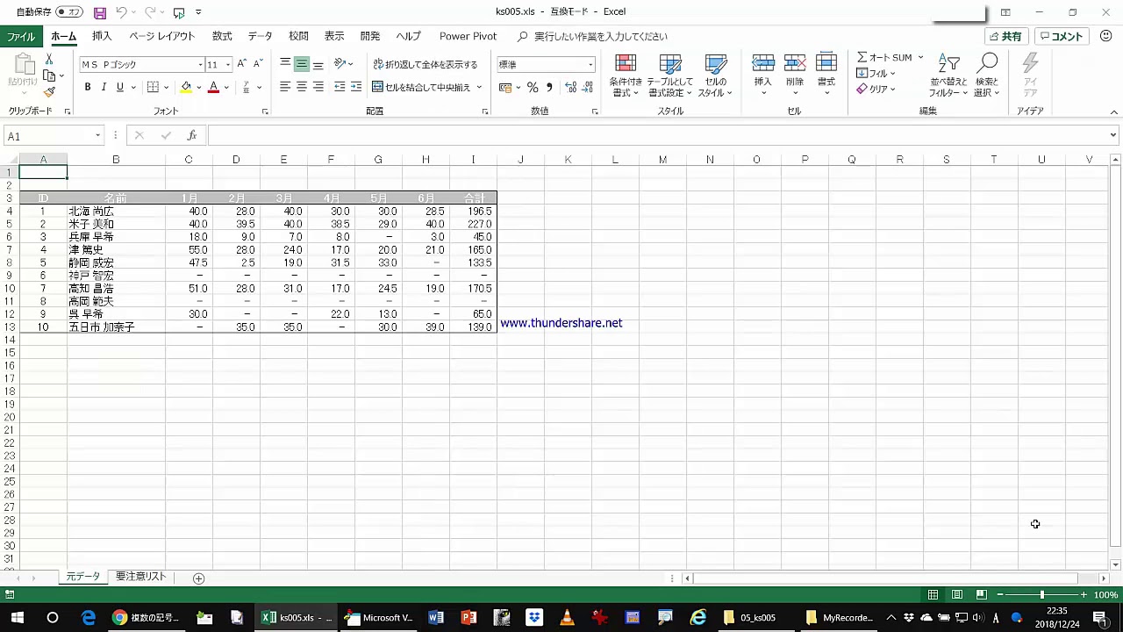Click the font color red swatch

pyautogui.click(x=213, y=87)
